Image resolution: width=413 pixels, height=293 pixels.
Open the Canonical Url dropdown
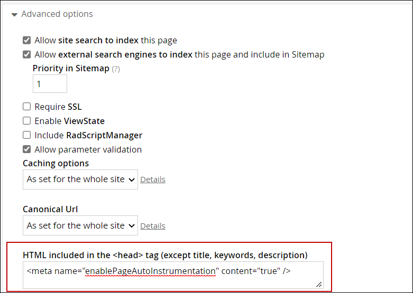tap(80, 225)
